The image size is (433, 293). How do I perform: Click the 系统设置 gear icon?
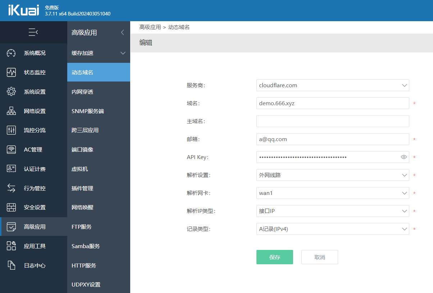tap(12, 92)
